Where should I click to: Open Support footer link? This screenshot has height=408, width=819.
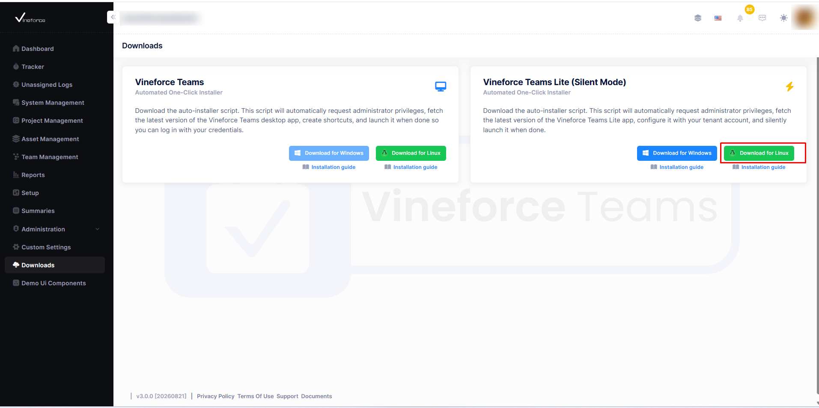click(x=287, y=396)
